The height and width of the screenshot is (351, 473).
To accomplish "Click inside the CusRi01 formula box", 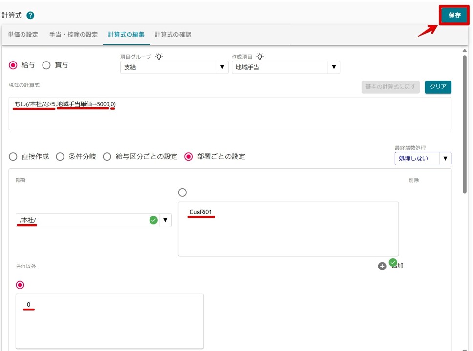I will coord(288,229).
